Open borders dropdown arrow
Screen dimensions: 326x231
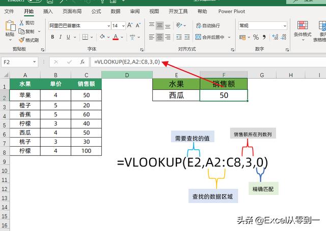pyautogui.click(x=92, y=37)
